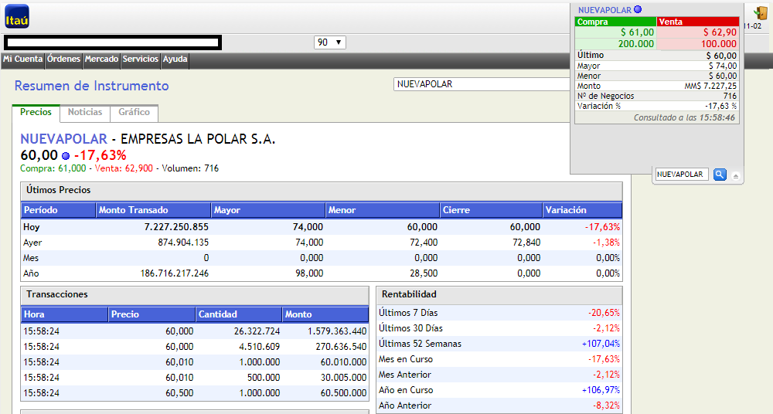Click the Compra quantity 200.000 cell
Screen dimensions: 773x414
point(615,44)
